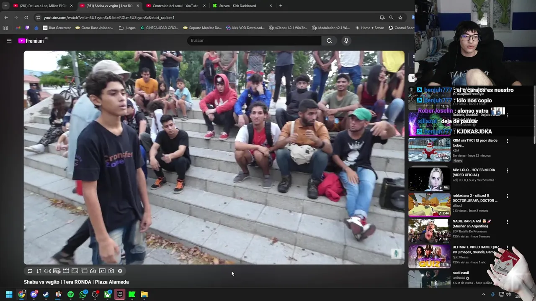Close the Contenido del canal tab
The image size is (536, 301).
(204, 6)
